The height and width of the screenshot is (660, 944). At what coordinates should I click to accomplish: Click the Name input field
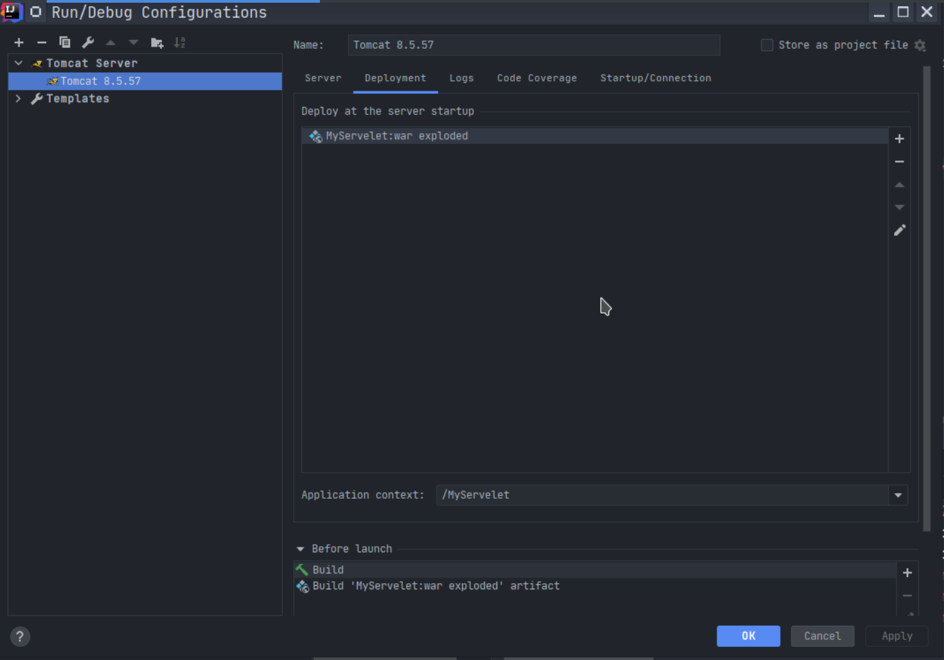pos(533,45)
